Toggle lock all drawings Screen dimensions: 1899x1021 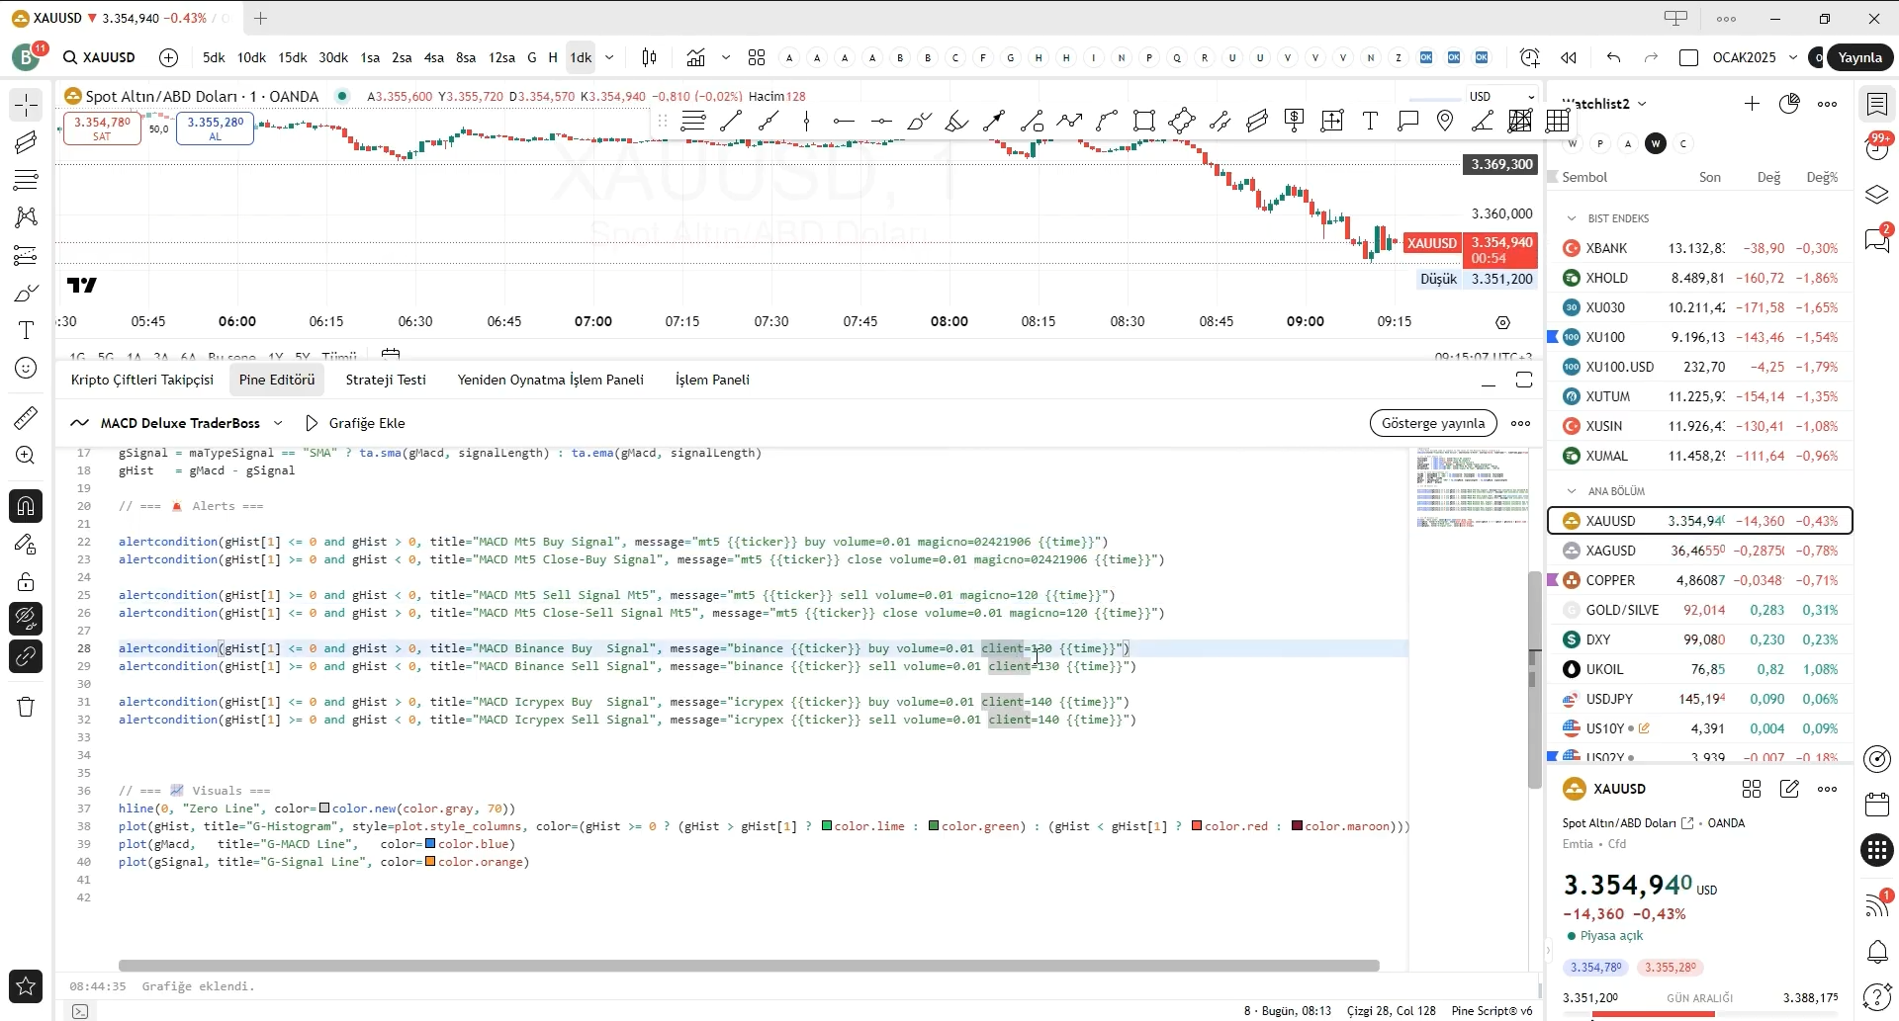(26, 581)
